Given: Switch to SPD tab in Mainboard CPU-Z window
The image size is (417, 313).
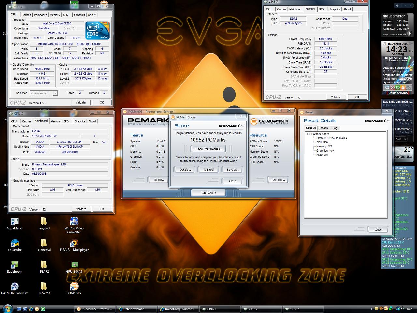Looking at the screenshot, I should pyautogui.click(x=66, y=121).
